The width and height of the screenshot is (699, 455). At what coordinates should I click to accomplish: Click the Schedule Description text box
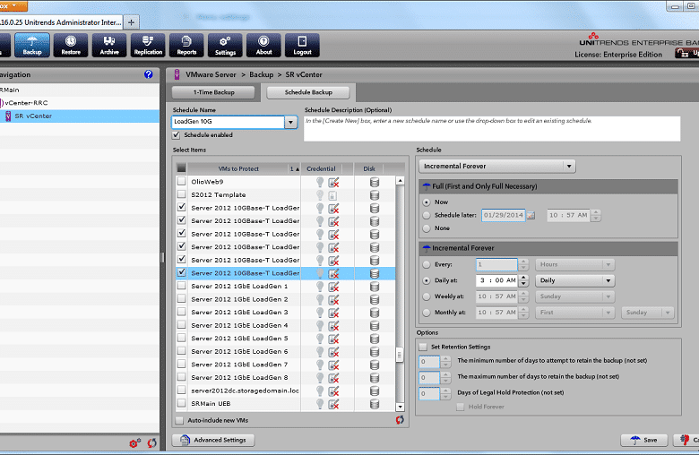pyautogui.click(x=492, y=129)
